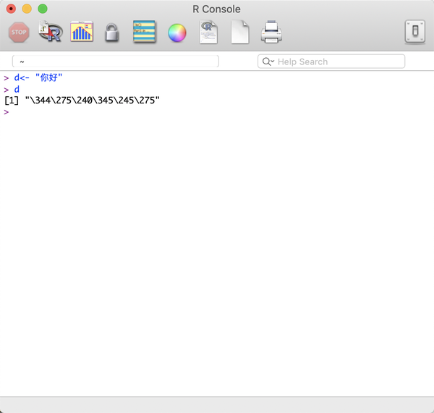Click the printer icon to print
Screen dimensions: 434x413
pyautogui.click(x=271, y=33)
